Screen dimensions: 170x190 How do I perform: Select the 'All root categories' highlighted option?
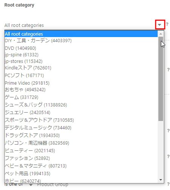[81, 34]
